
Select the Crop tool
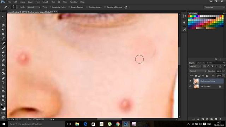(x=3, y=34)
